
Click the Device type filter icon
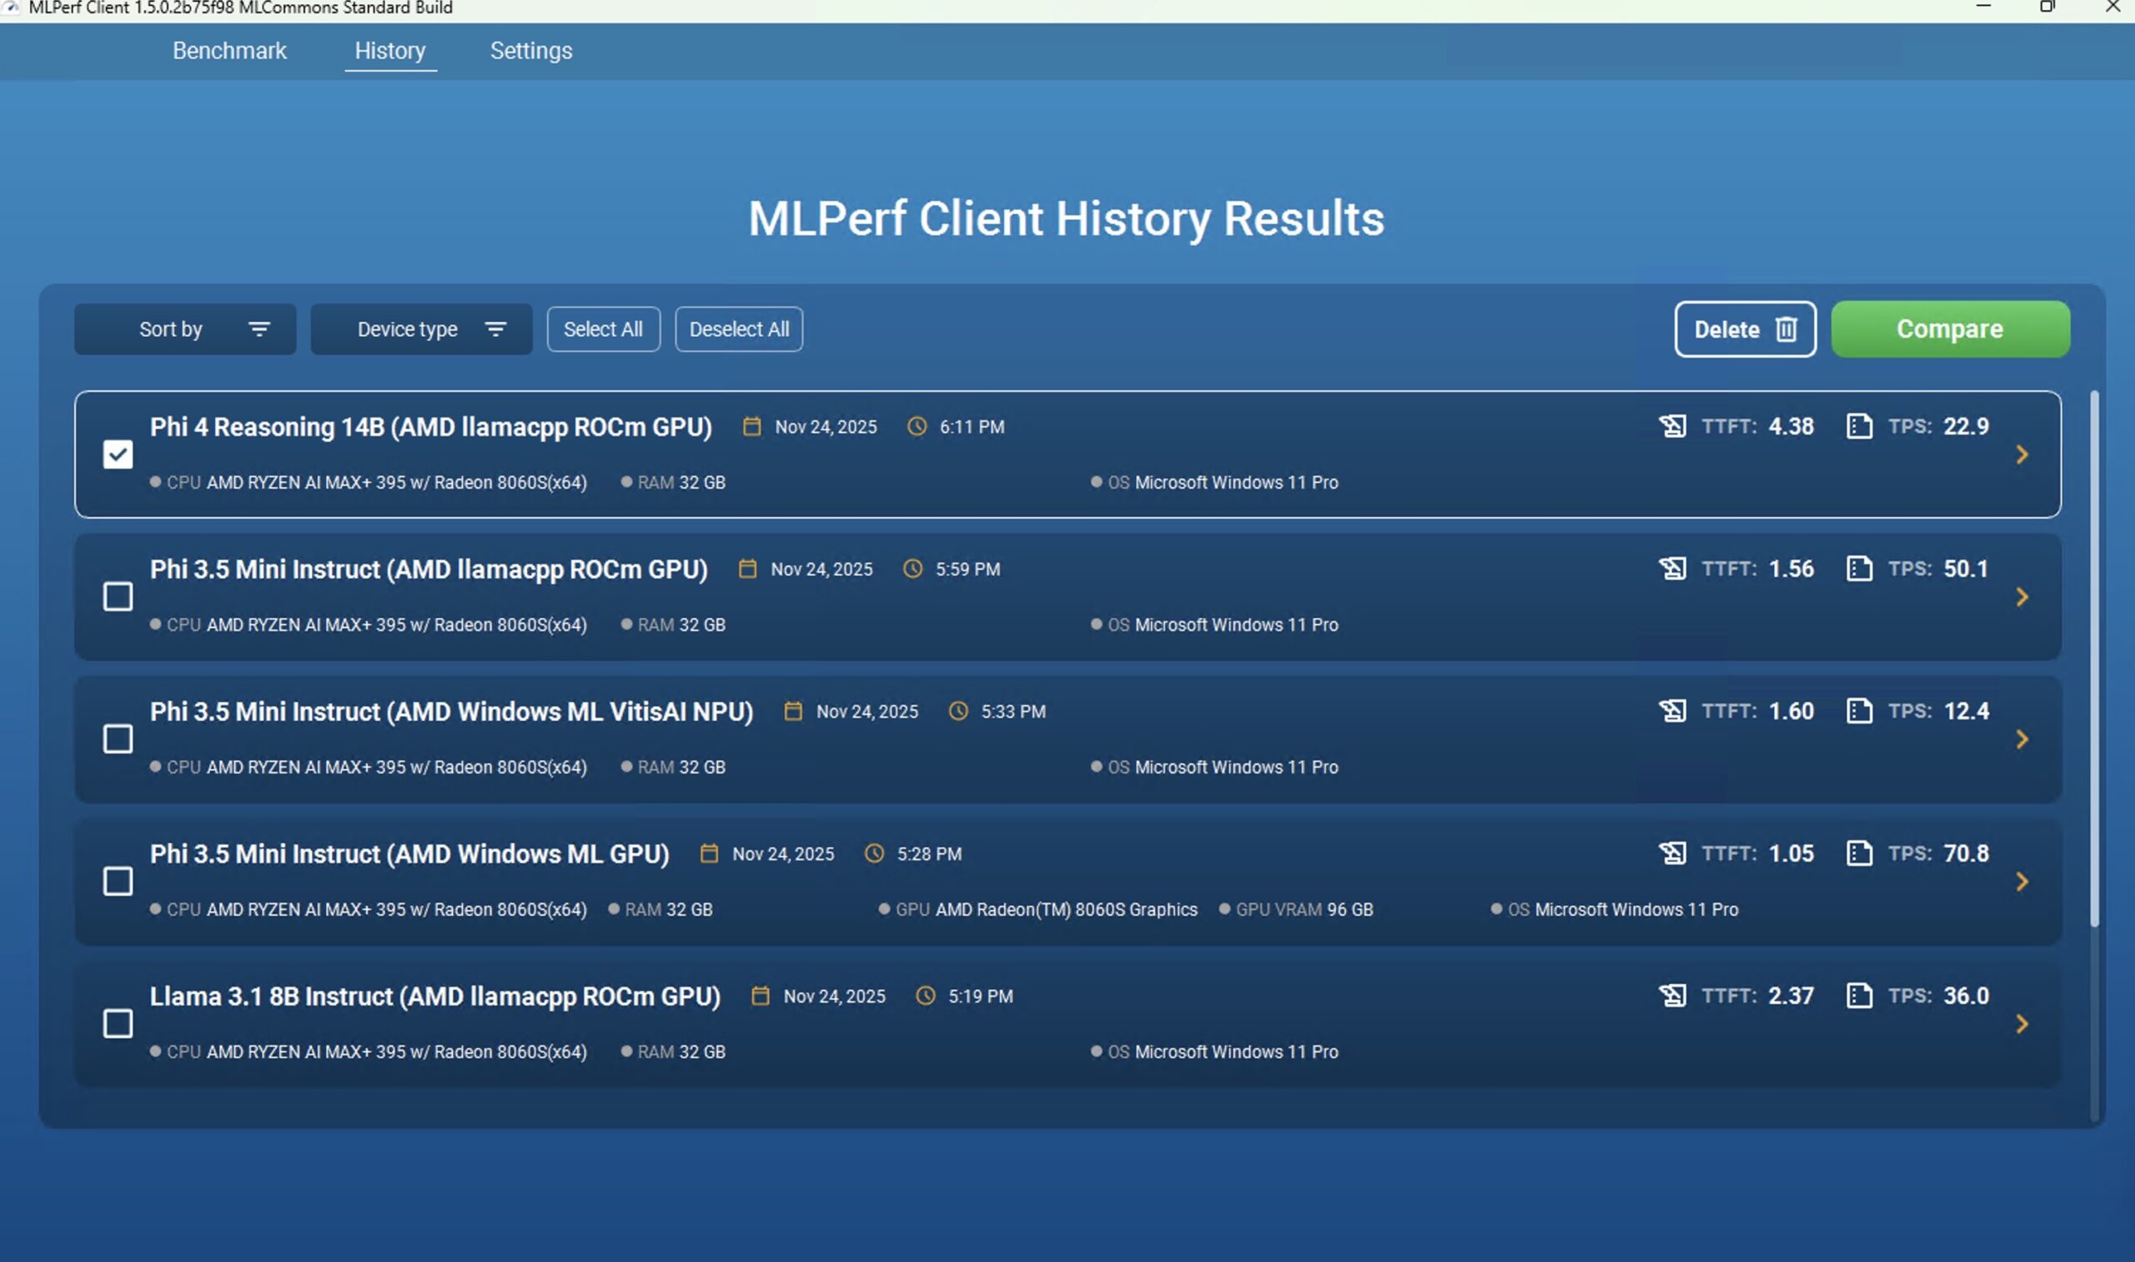pos(495,329)
